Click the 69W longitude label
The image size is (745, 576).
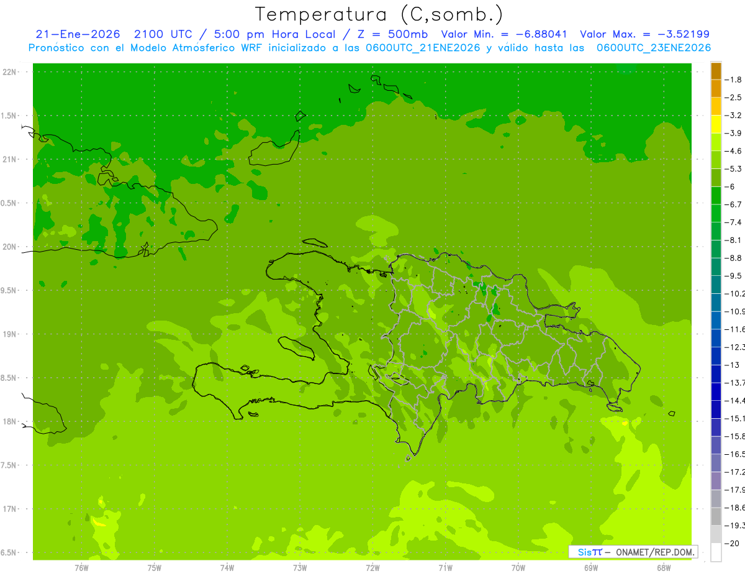pyautogui.click(x=591, y=568)
